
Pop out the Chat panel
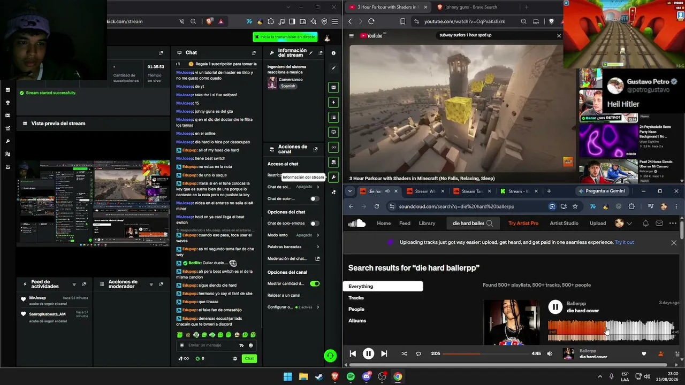point(254,53)
